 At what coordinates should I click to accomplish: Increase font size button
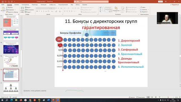56,8
